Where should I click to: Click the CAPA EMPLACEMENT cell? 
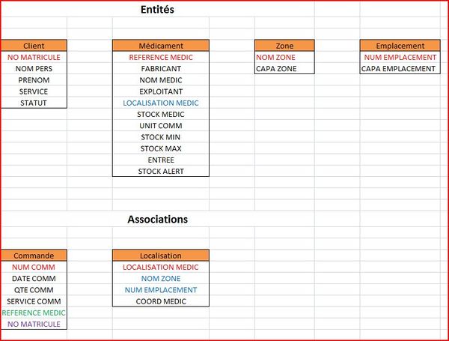pos(398,69)
